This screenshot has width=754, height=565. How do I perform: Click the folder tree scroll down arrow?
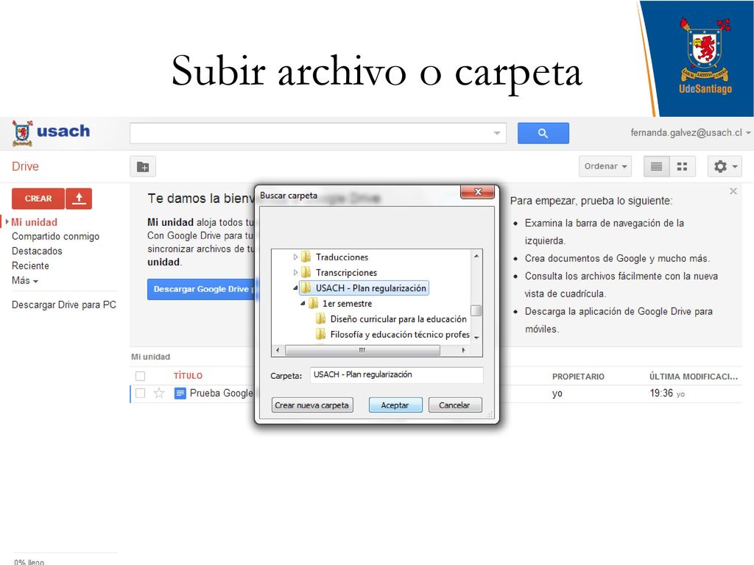coord(476,337)
